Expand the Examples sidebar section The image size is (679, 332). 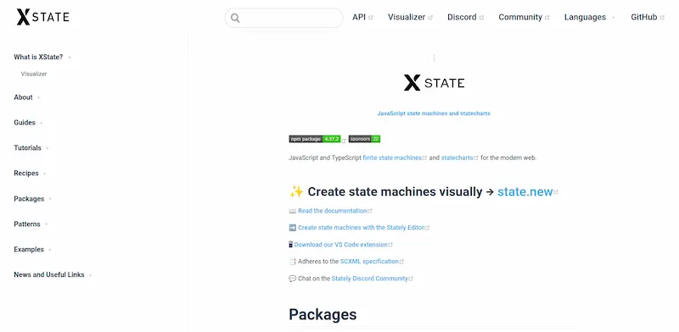32,250
